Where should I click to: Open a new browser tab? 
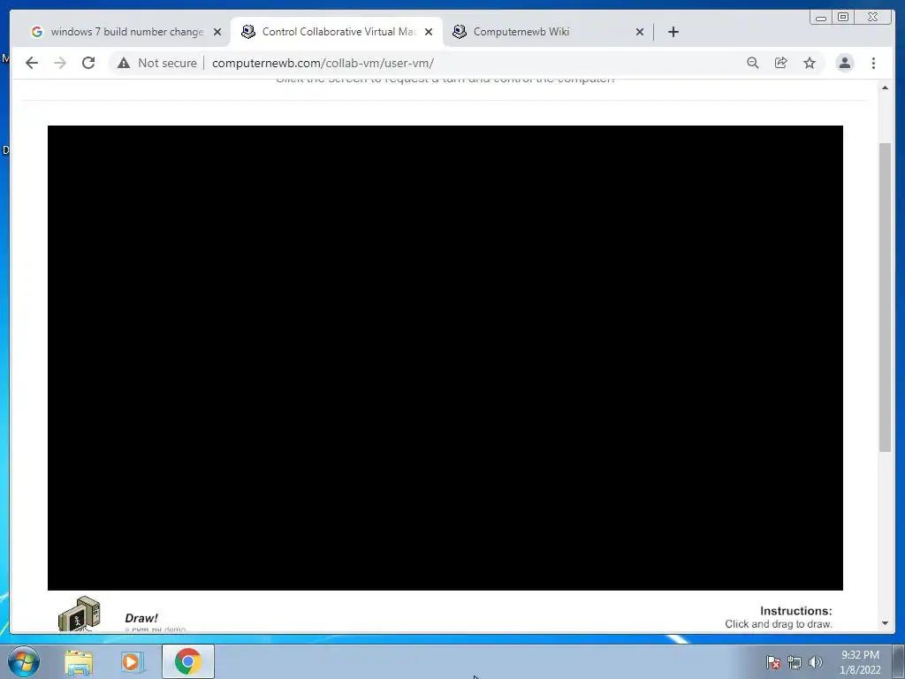[x=673, y=32]
